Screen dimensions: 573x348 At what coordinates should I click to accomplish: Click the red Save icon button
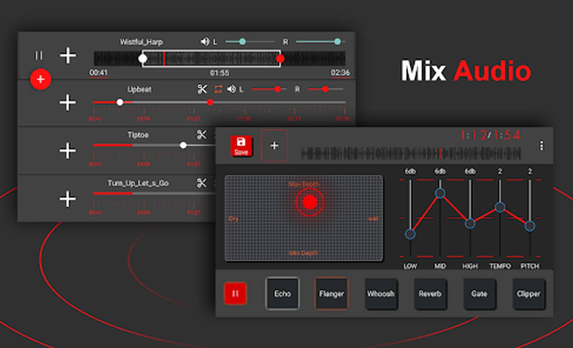click(241, 146)
